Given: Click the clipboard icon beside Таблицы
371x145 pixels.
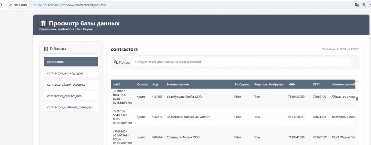Looking at the screenshot, I should 46,49.
